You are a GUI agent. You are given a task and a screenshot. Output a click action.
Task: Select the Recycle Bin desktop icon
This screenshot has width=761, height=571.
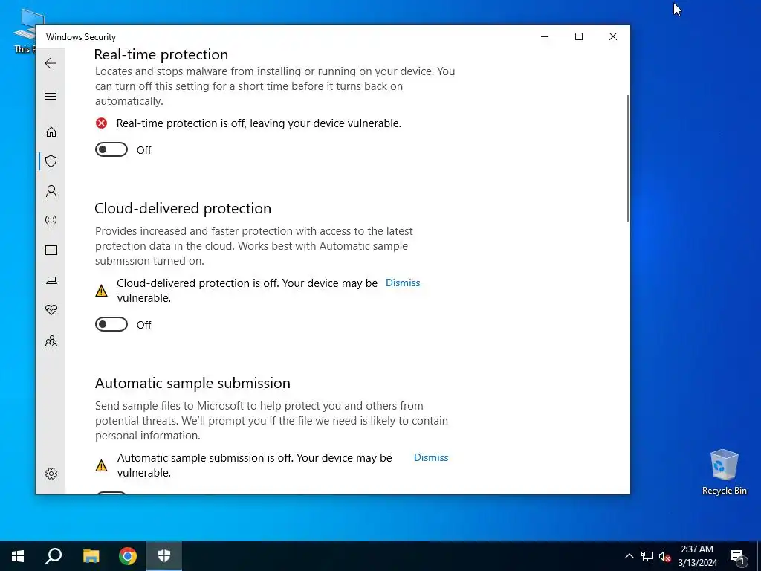click(x=724, y=472)
